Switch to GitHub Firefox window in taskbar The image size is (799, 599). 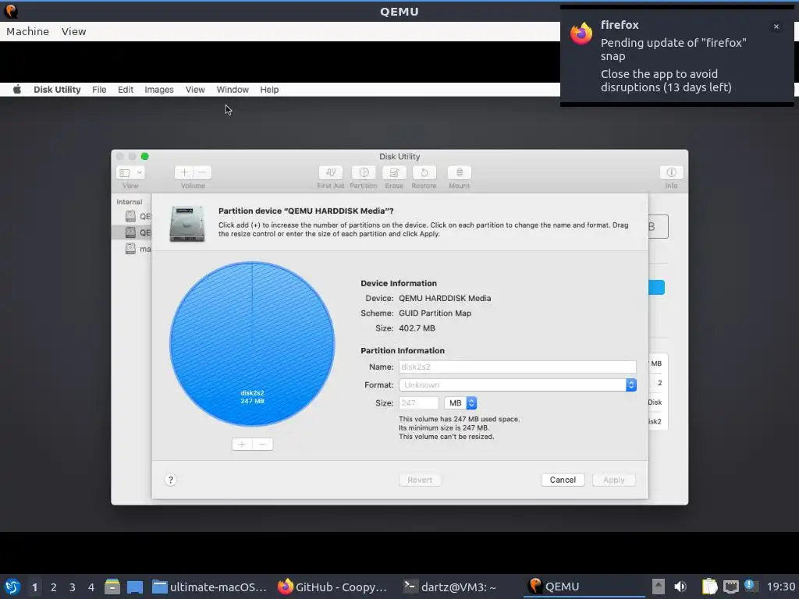tap(332, 587)
